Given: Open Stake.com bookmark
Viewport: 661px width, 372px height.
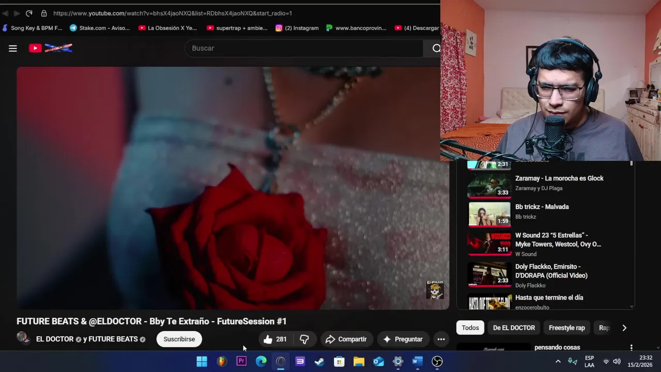Looking at the screenshot, I should coord(100,28).
